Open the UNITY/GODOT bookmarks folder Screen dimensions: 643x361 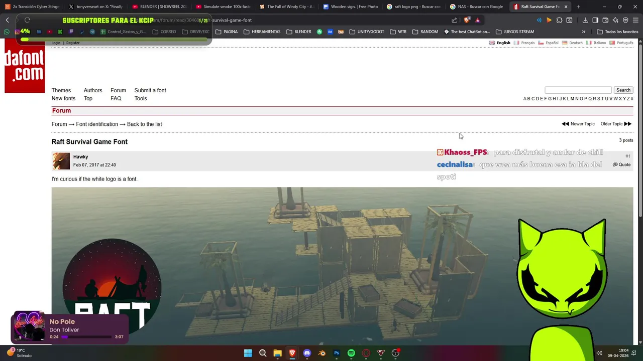click(367, 32)
